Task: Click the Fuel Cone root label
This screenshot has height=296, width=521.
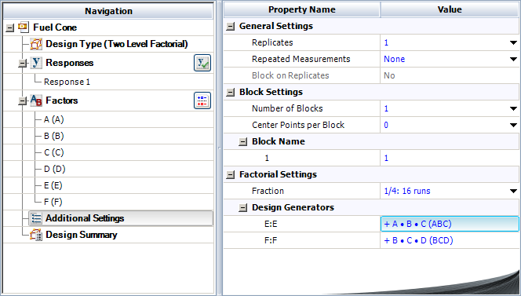Action: pos(55,27)
